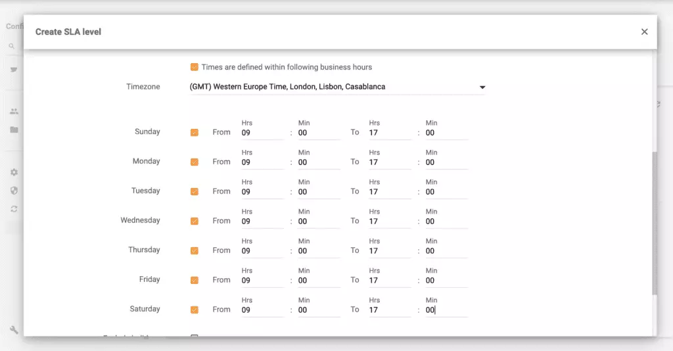Click the sync arrows icon in sidebar
The width and height of the screenshot is (673, 351).
click(14, 208)
